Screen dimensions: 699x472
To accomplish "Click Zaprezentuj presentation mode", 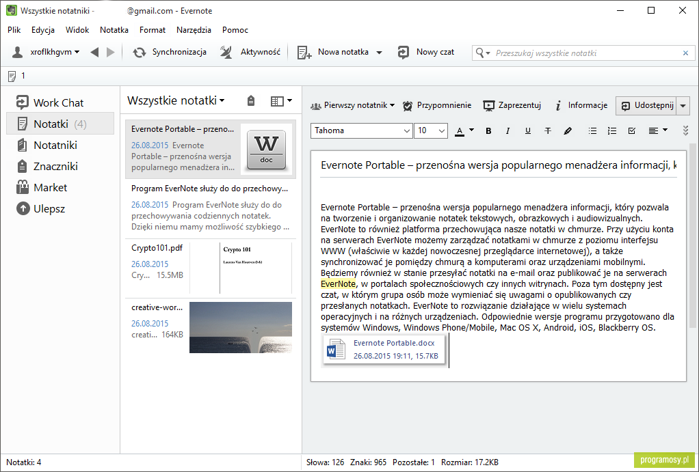I will tap(512, 105).
